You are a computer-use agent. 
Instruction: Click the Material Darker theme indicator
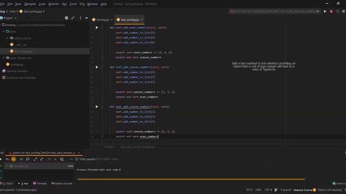coord(305,190)
